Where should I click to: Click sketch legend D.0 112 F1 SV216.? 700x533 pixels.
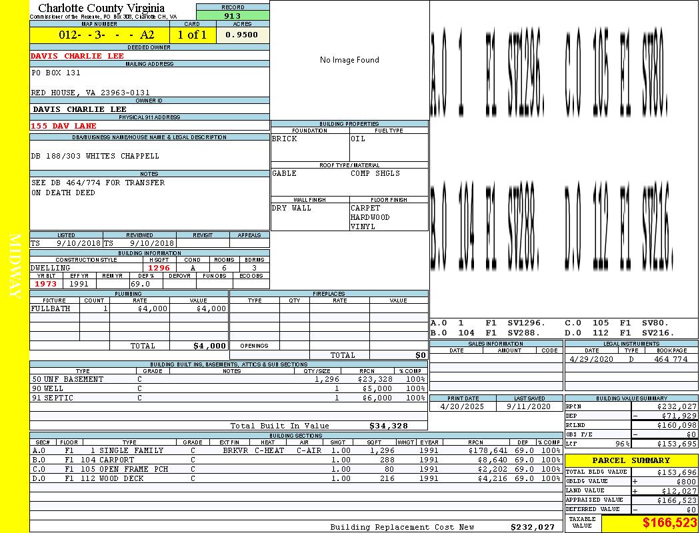pos(619,332)
